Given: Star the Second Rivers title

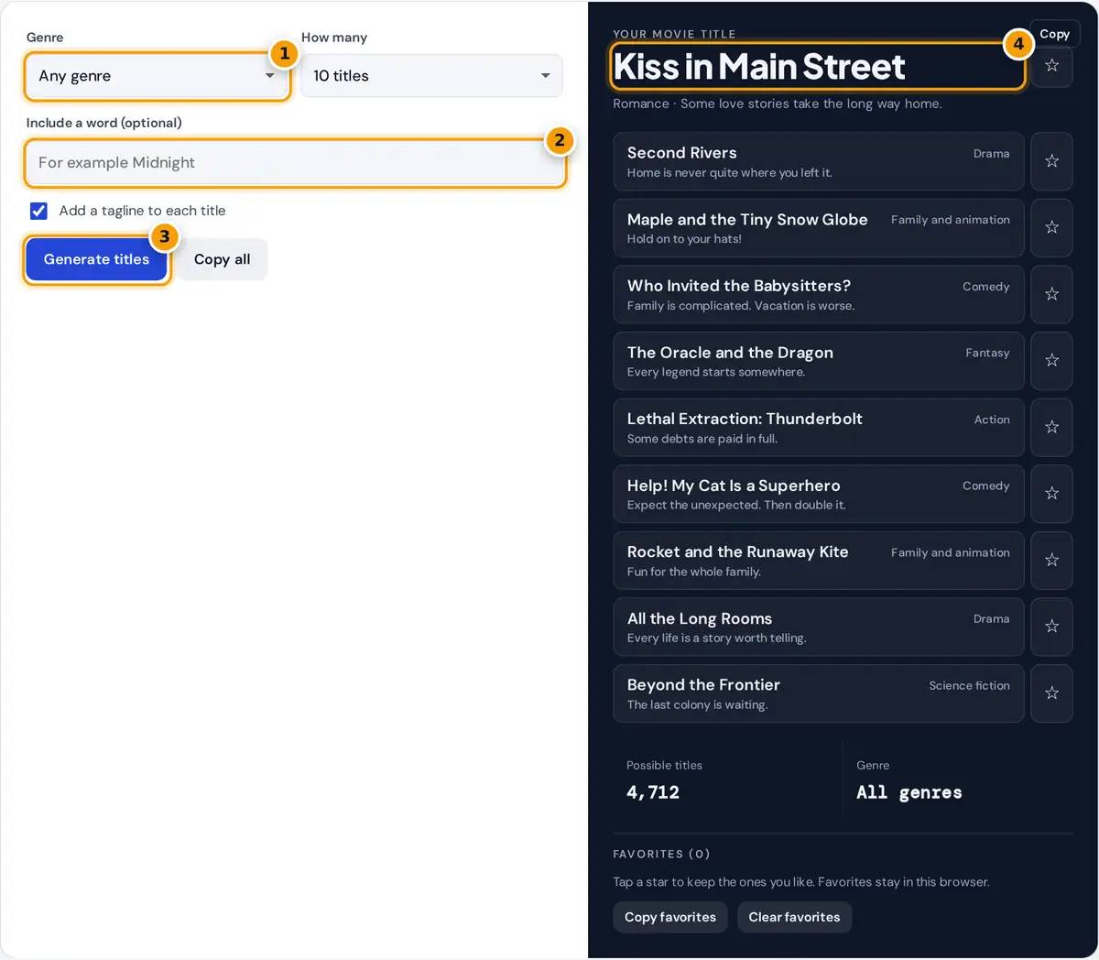Looking at the screenshot, I should click(x=1051, y=161).
